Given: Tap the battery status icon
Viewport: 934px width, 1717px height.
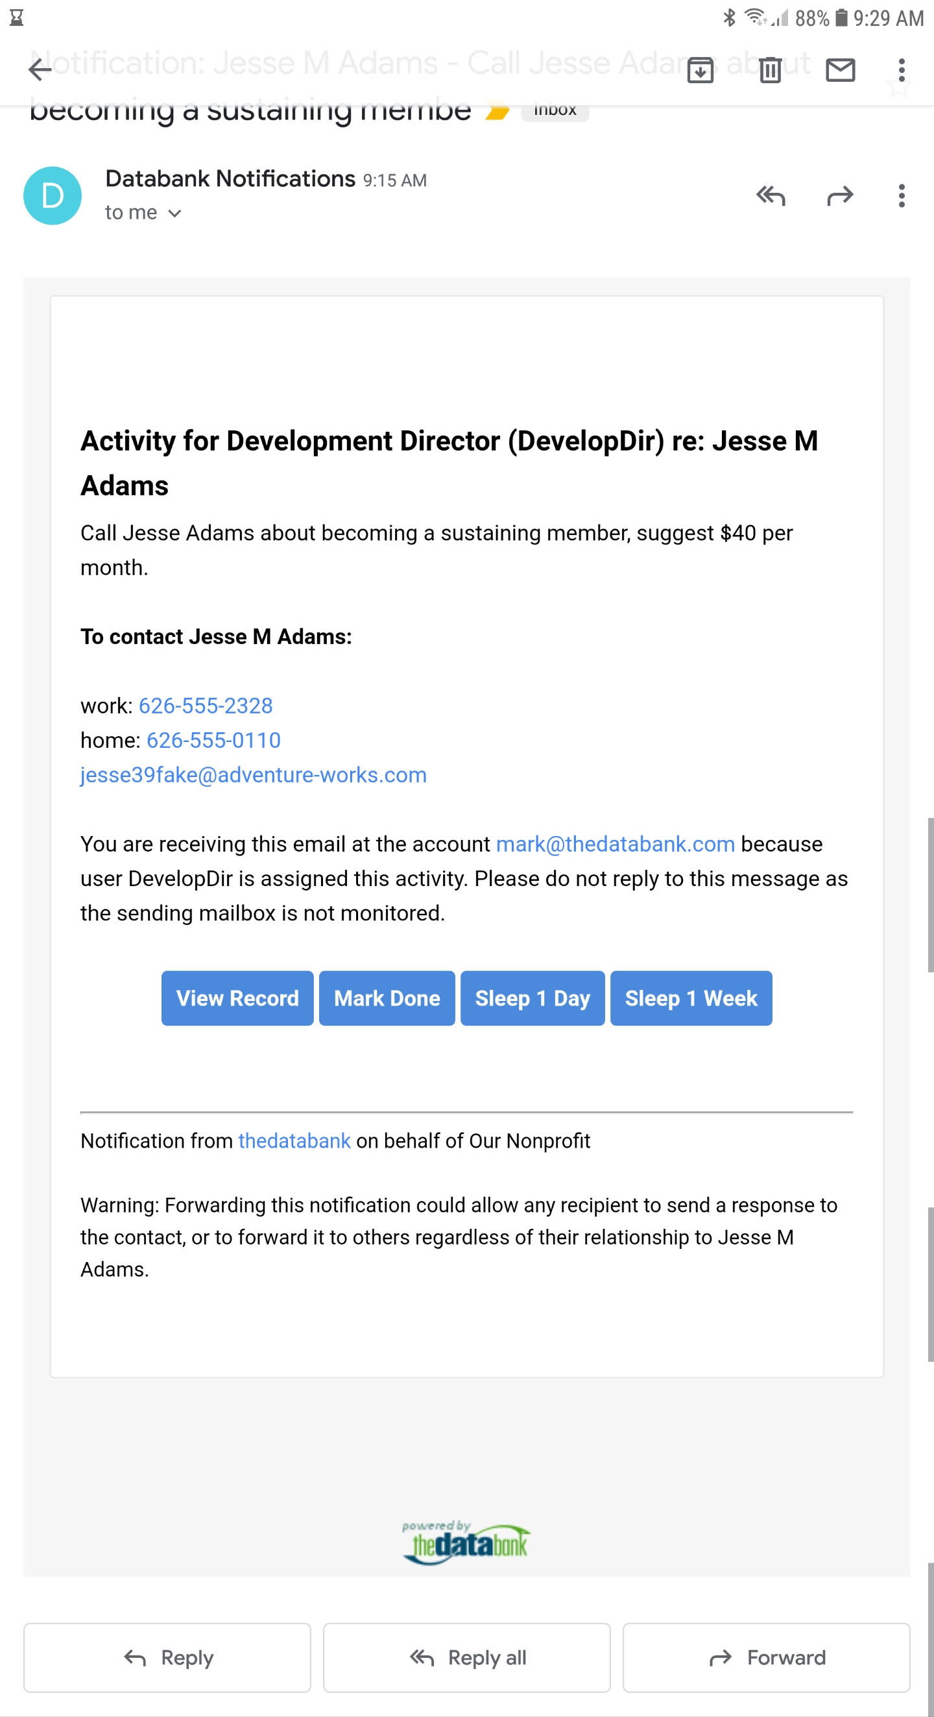Looking at the screenshot, I should tap(841, 18).
